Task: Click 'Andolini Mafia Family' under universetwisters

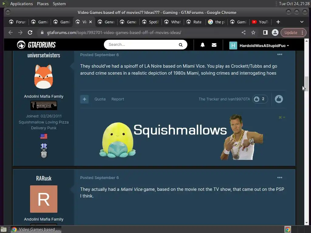Action: (44, 96)
